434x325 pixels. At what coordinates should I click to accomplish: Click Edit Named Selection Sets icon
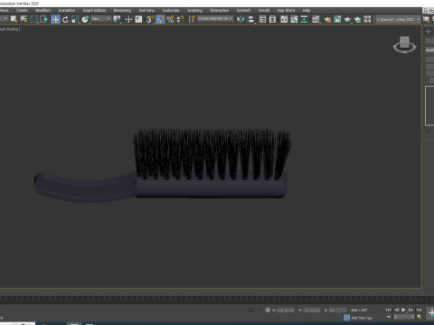(192, 19)
